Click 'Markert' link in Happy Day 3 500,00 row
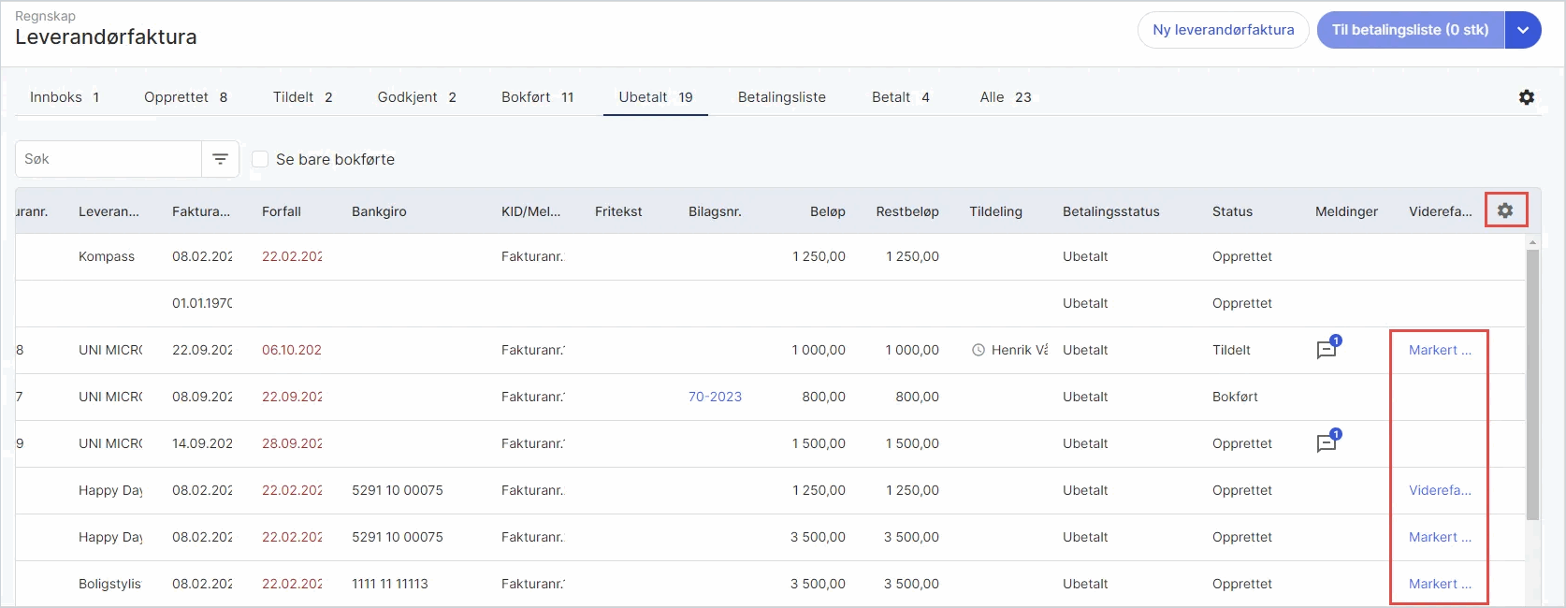This screenshot has height=608, width=1566. [1440, 537]
